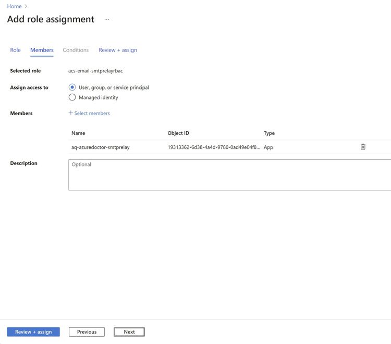
Task: Open the ellipsis more options menu
Action: click(107, 19)
